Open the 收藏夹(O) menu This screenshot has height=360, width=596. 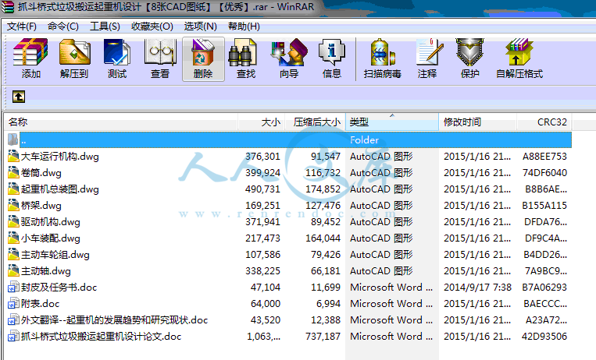152,26
